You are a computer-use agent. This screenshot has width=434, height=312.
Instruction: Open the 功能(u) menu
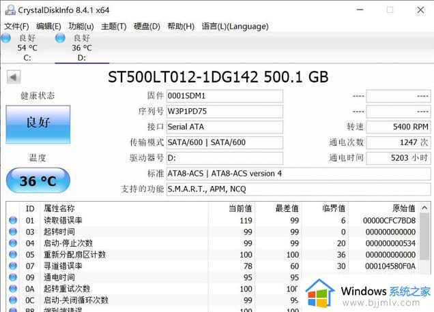click(x=81, y=27)
